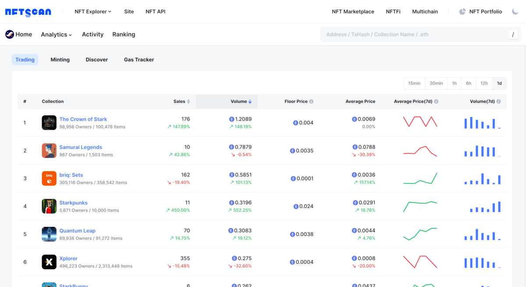Switch to the Minting tab
Image resolution: width=526 pixels, height=287 pixels.
(60, 60)
